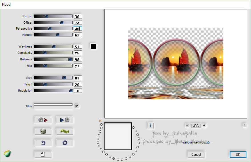
Task: Click the Perspective value field
Action: (78, 28)
